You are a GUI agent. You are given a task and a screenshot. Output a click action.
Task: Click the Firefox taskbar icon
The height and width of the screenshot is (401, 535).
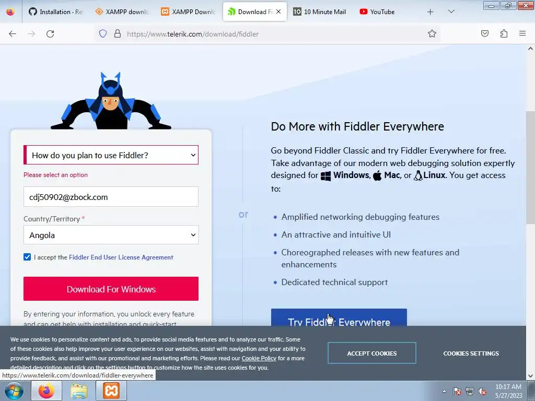(x=46, y=391)
